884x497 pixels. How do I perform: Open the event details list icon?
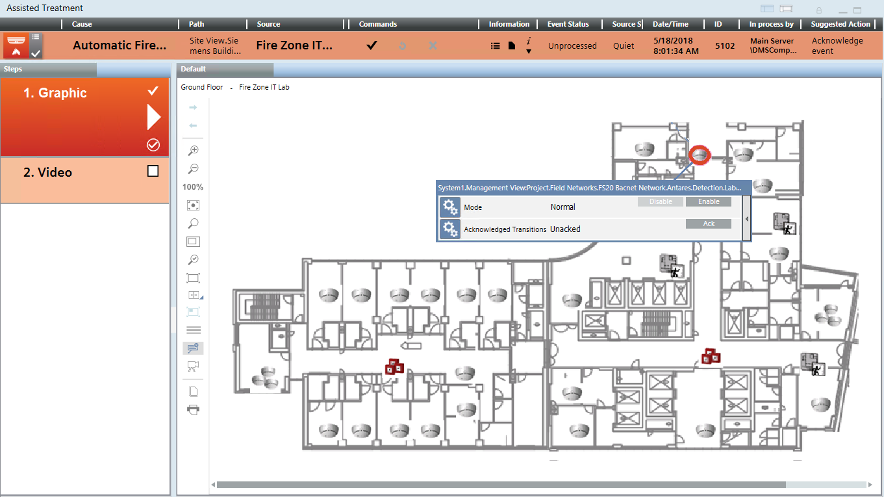pos(495,46)
